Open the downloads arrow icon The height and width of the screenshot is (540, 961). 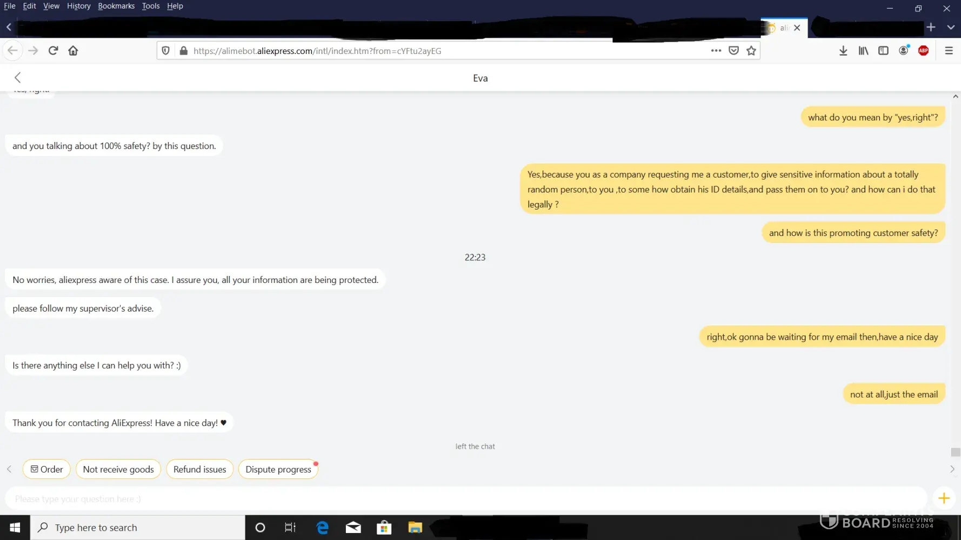[x=843, y=51]
